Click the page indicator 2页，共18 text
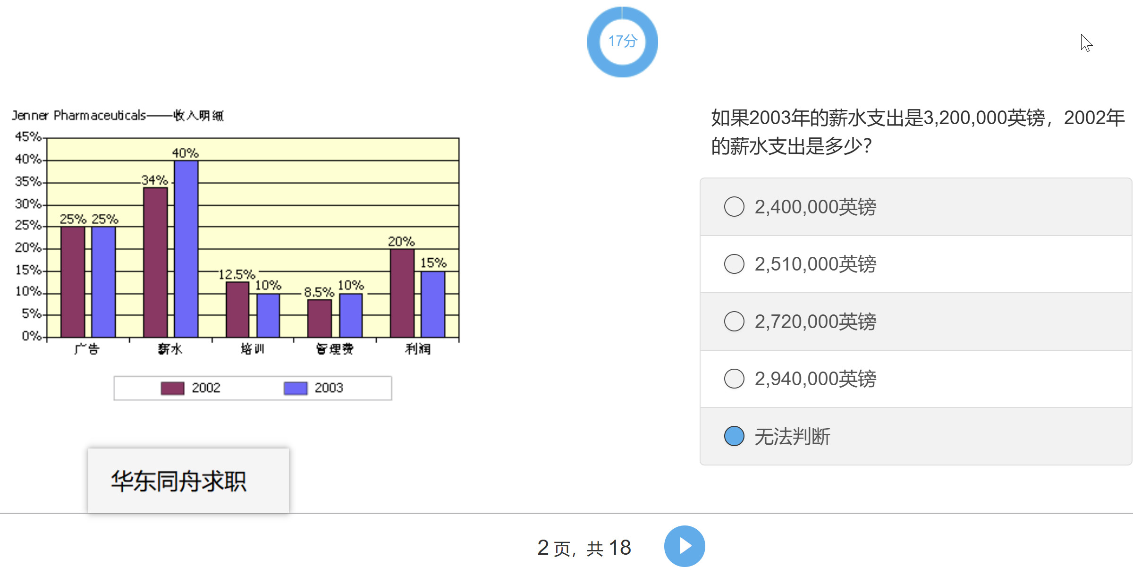This screenshot has height=584, width=1133. tap(584, 548)
